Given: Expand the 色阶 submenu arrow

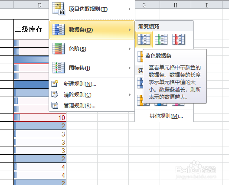Looking at the screenshot, I should (x=130, y=49).
